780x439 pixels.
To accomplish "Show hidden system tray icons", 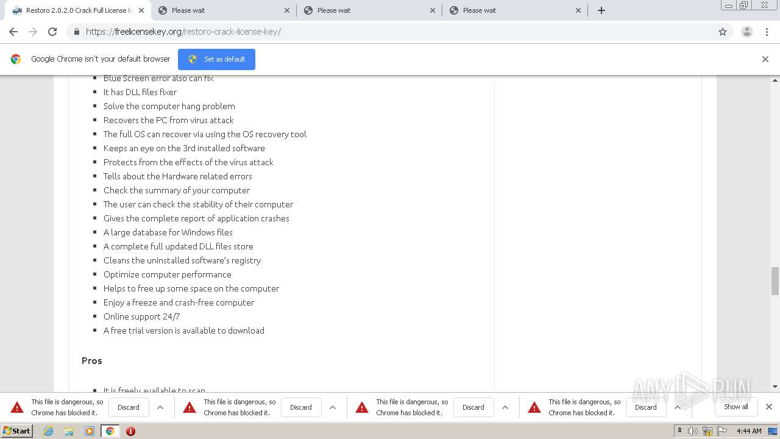I will tap(680, 431).
